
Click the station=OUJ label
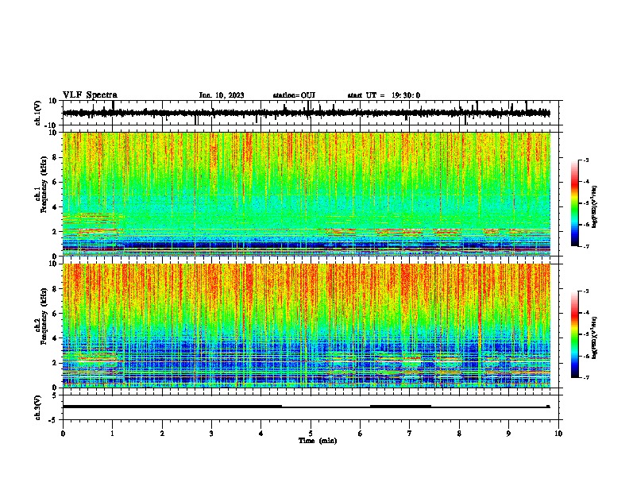coord(294,95)
